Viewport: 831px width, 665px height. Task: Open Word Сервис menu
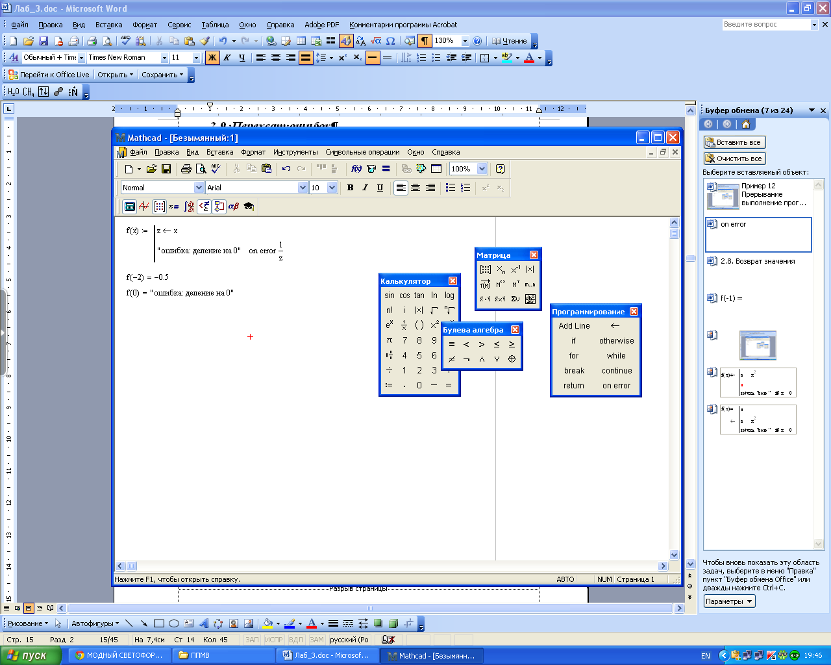[x=179, y=25]
